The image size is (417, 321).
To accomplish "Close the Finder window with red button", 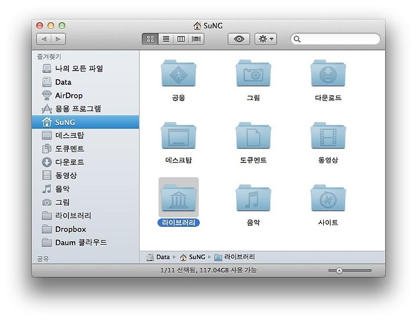I will pos(39,25).
